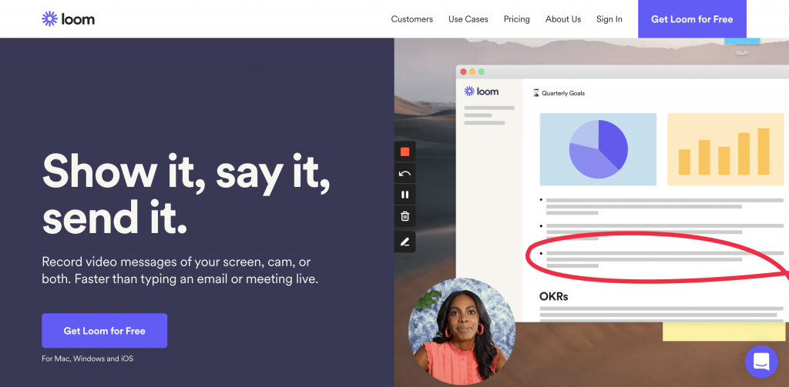This screenshot has height=387, width=789.
Task: Stop recording with the red square icon
Action: pyautogui.click(x=405, y=152)
